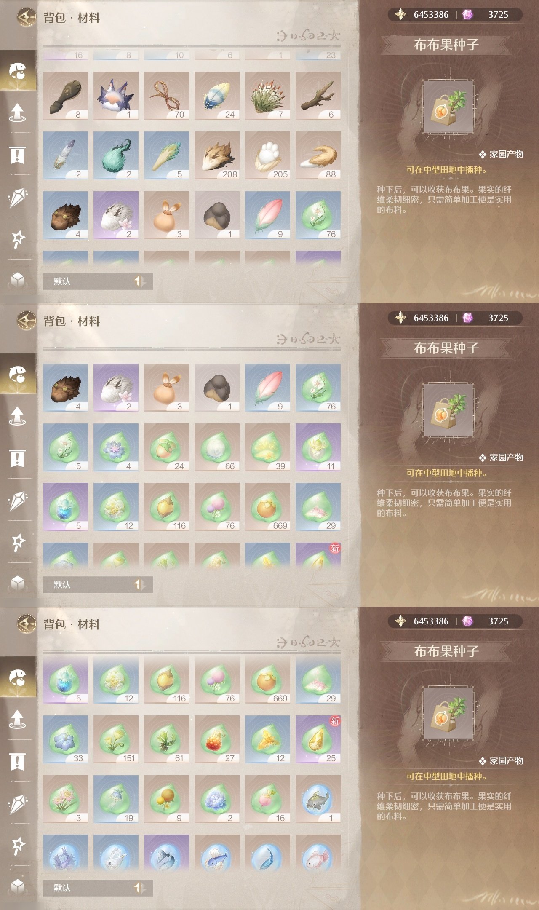
Task: Pick the coiled rope item showing 70
Action: pos(166,96)
